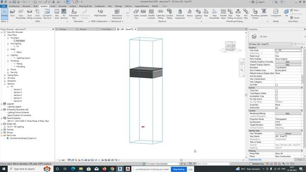Open the Device tool dropdown
Viewport: 306px width, 172px height.
point(189,17)
